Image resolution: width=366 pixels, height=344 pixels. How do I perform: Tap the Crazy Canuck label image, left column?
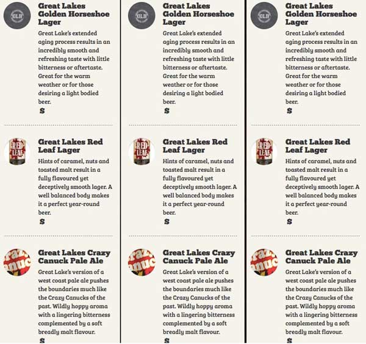(18, 262)
